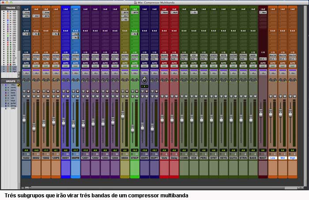The width and height of the screenshot is (309, 200).
Task: Select the keys group in Groups list
Action: [x=13, y=101]
